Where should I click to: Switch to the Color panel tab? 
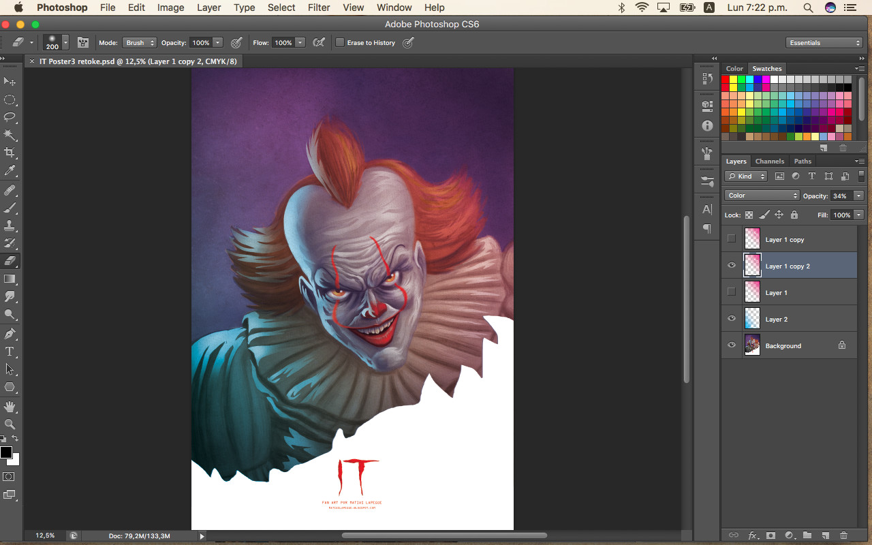(734, 69)
